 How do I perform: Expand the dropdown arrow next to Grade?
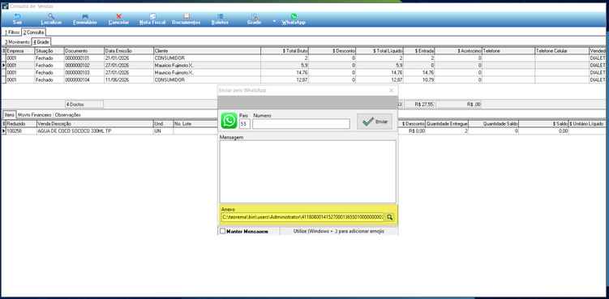(274, 21)
